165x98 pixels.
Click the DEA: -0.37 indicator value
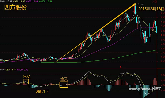coord(11,70)
